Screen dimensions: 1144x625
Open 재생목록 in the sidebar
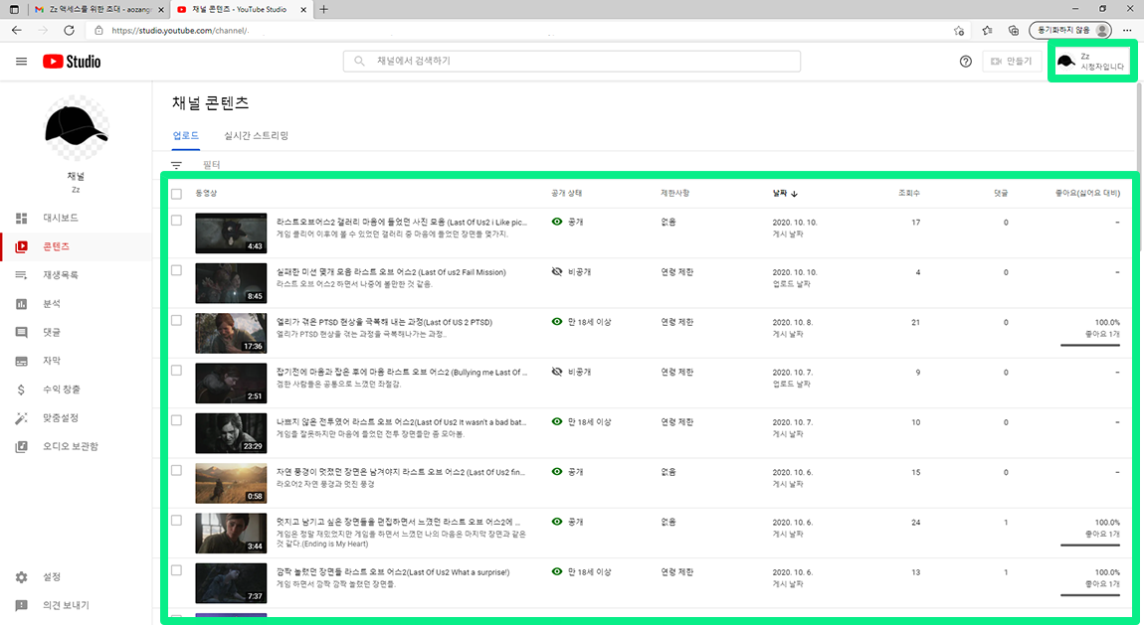click(77, 274)
